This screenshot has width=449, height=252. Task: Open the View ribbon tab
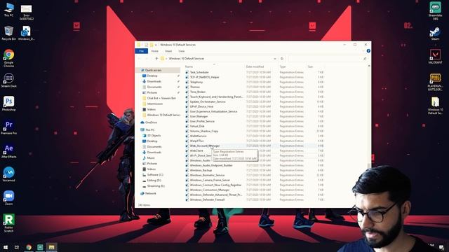[x=182, y=51]
